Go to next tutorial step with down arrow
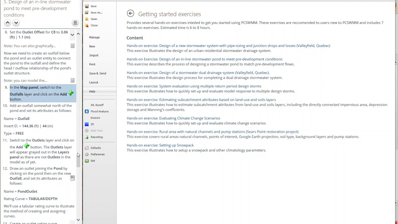The width and height of the screenshot is (398, 224). coord(16,23)
